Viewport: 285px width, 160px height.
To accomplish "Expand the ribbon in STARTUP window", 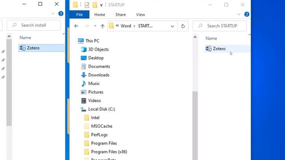I will point(239,14).
